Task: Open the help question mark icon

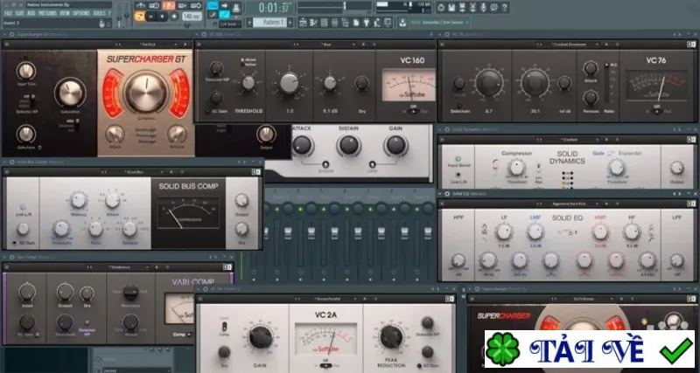Action: [504, 8]
